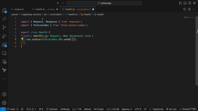Select server in the breadcrumb

pos(15,14)
